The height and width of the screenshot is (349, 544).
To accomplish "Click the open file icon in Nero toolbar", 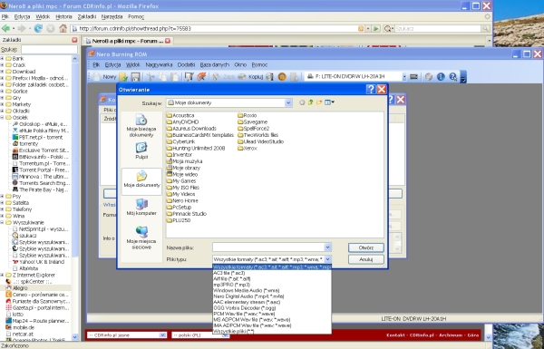I will click(123, 77).
